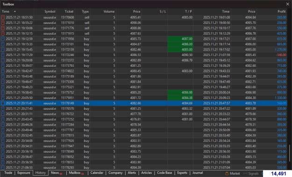Image resolution: width=292 pixels, height=177 pixels.
Task: Click the buy icon for ticket 15178048
Action: [3, 151]
